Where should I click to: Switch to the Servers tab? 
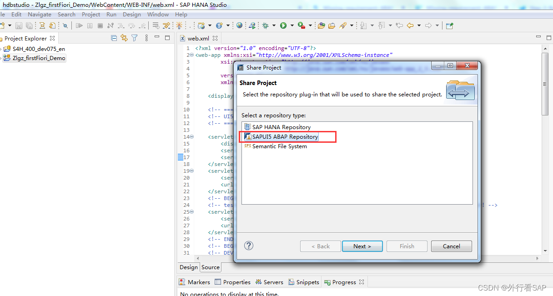point(269,282)
